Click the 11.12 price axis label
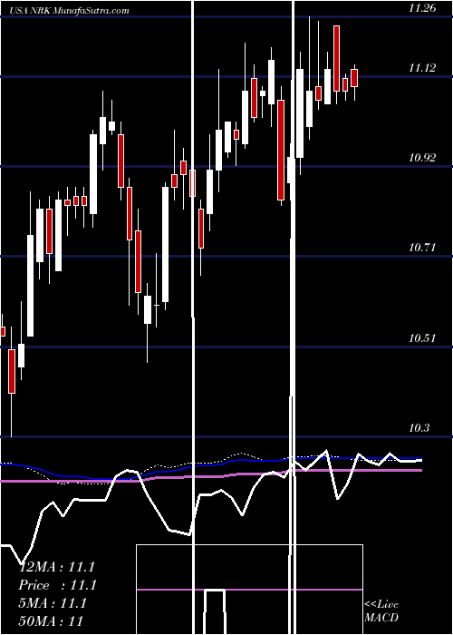 coord(422,68)
